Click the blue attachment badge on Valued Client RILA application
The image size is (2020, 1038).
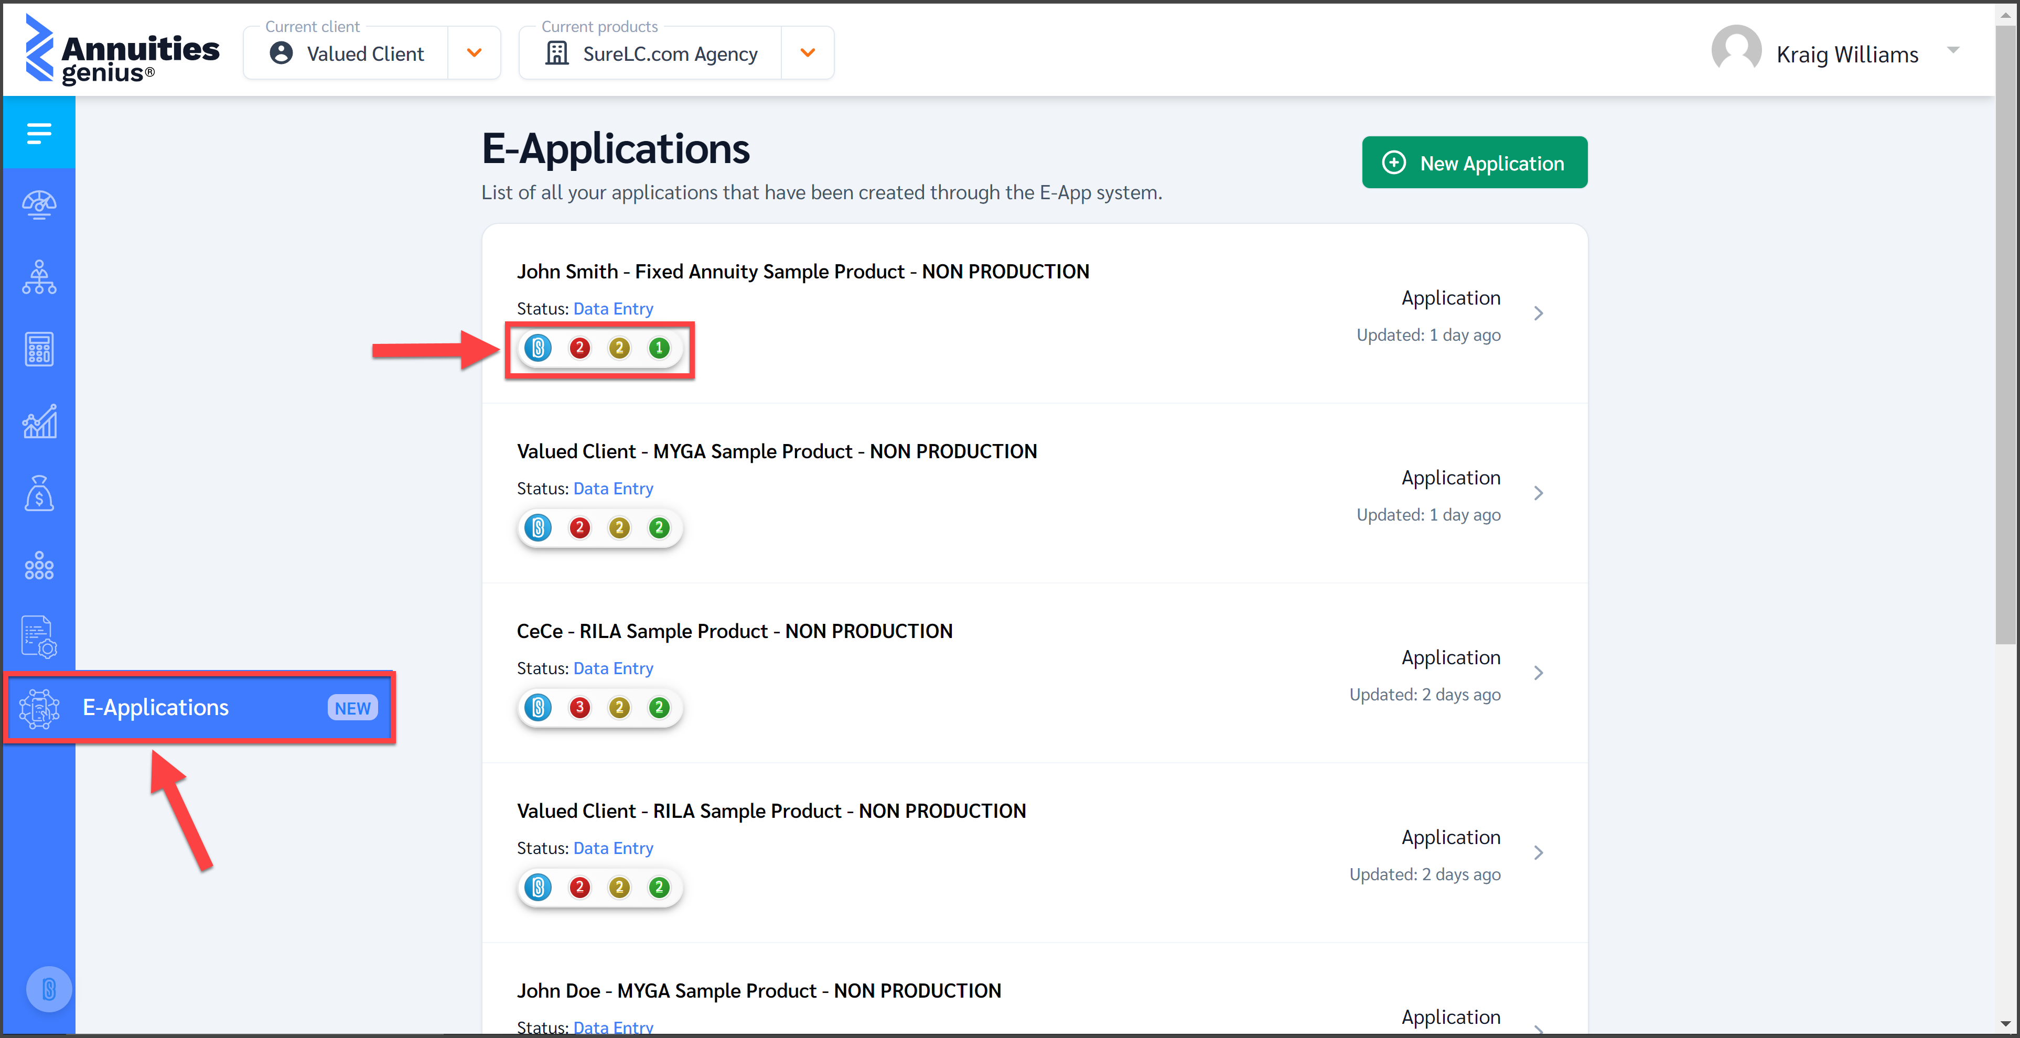click(x=538, y=886)
